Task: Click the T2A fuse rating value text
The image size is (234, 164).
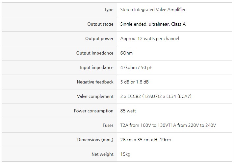Action: point(168,126)
